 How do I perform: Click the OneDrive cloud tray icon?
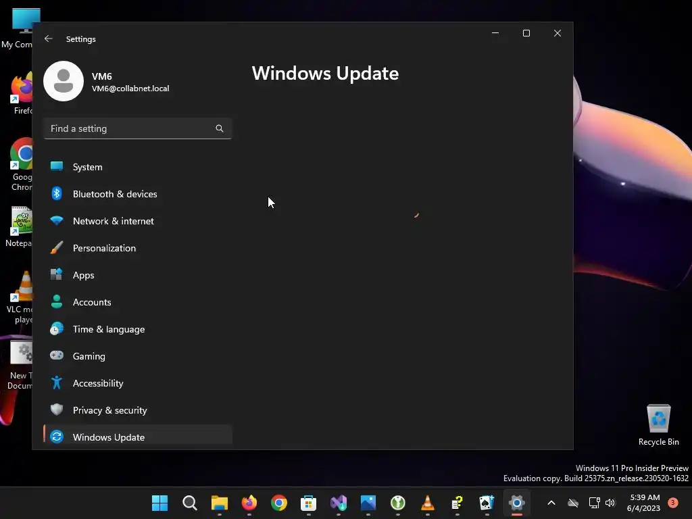[x=573, y=503]
